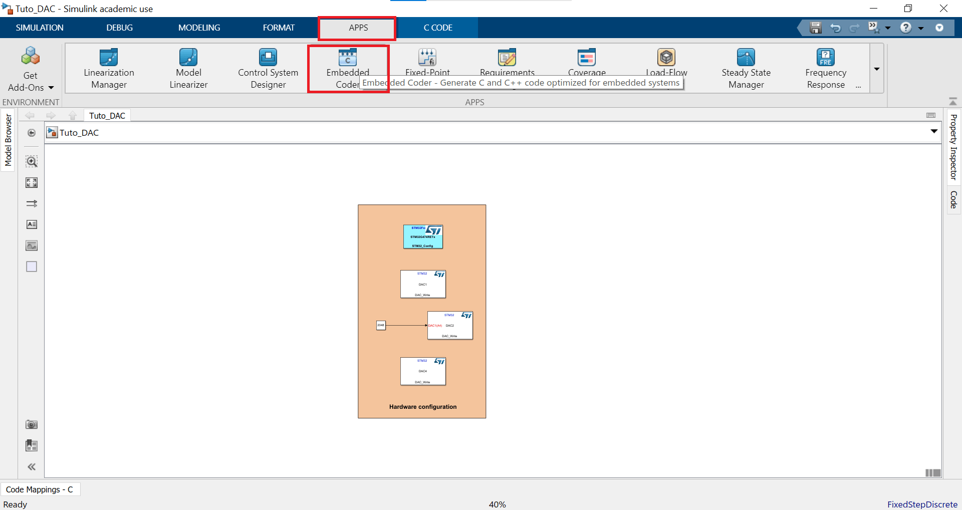
Task: Open the dropdown beside the quick access shortcut icon
Action: [x=888, y=28]
